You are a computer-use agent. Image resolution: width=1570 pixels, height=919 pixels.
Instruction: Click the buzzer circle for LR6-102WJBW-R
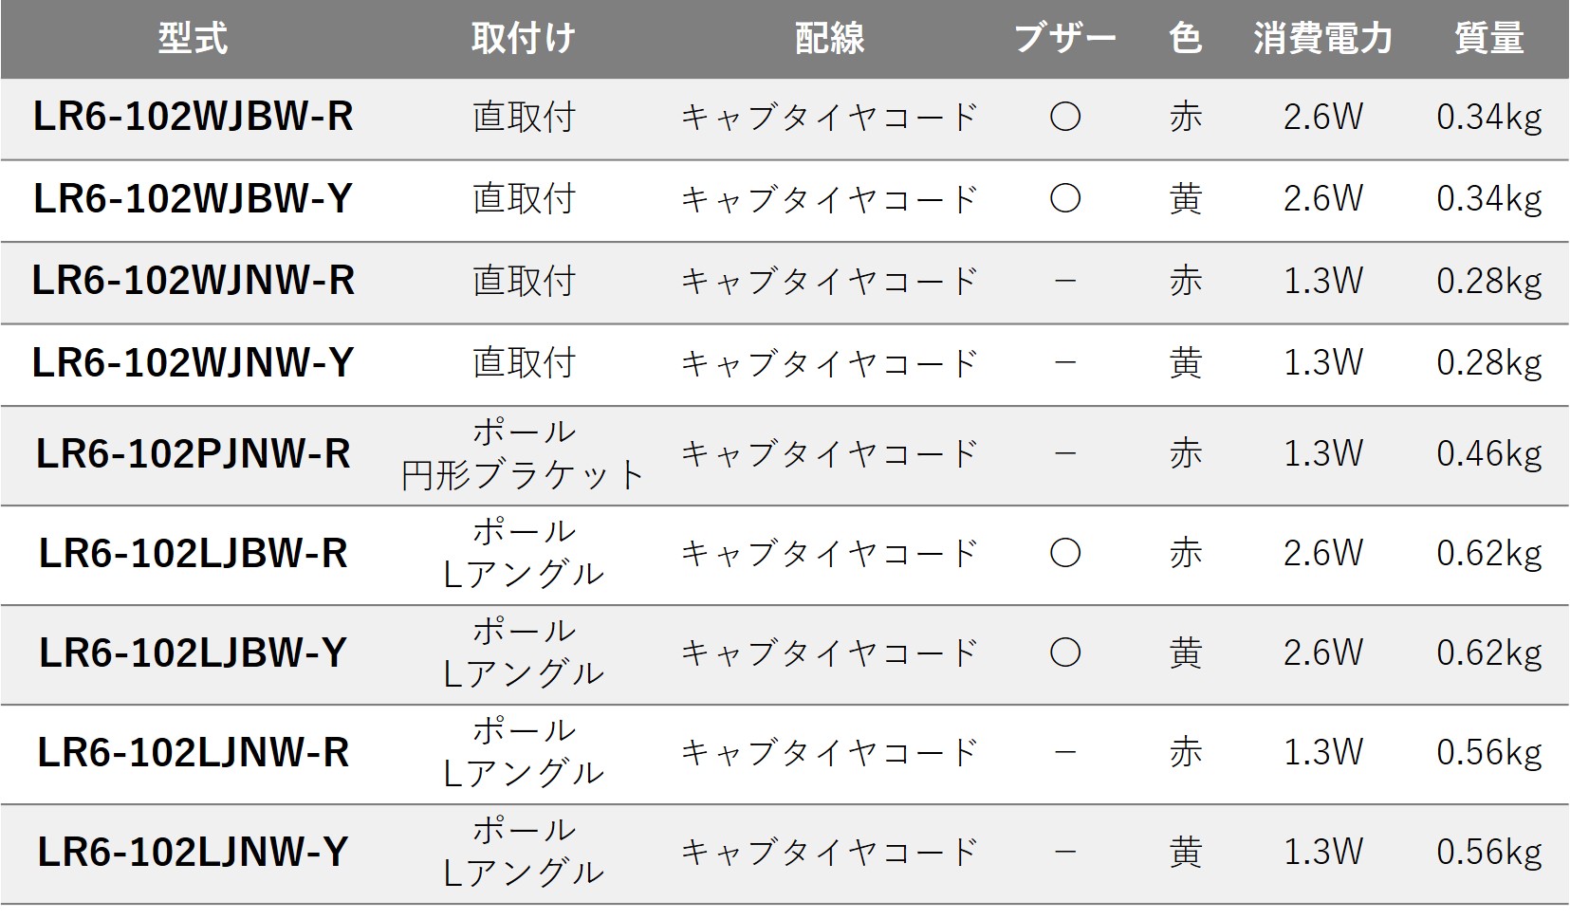coord(1065,118)
